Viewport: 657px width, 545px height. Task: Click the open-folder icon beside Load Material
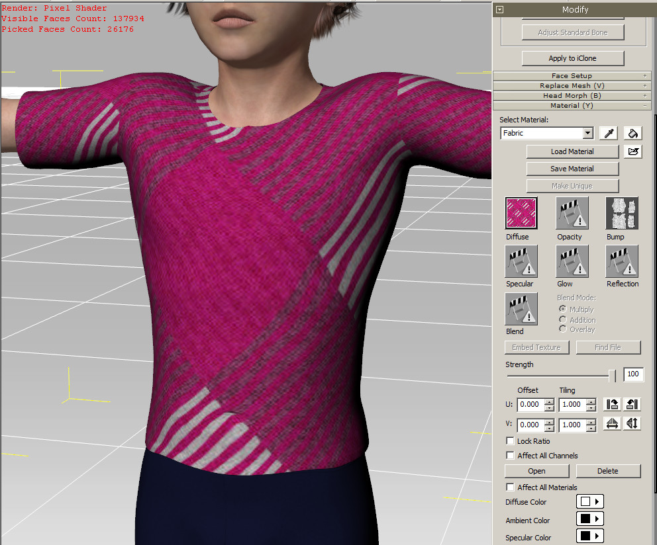(632, 151)
